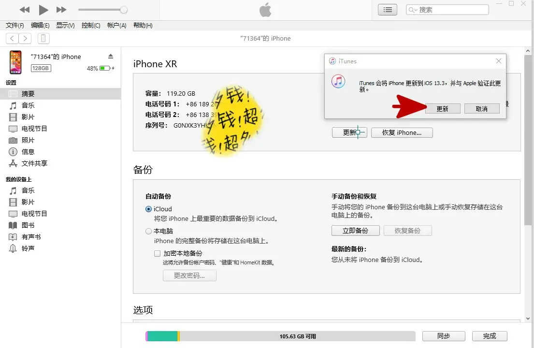
Task: Click the rewind previous track button
Action: [x=25, y=10]
